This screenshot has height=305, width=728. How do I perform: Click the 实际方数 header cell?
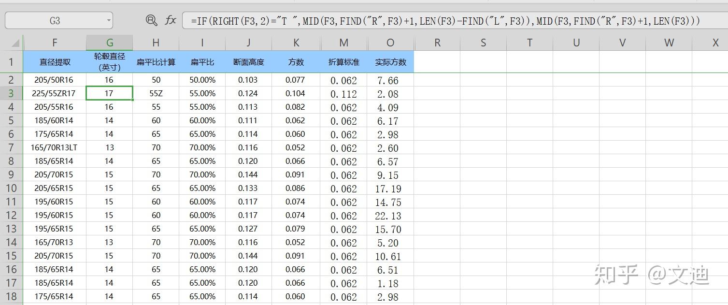(x=390, y=61)
